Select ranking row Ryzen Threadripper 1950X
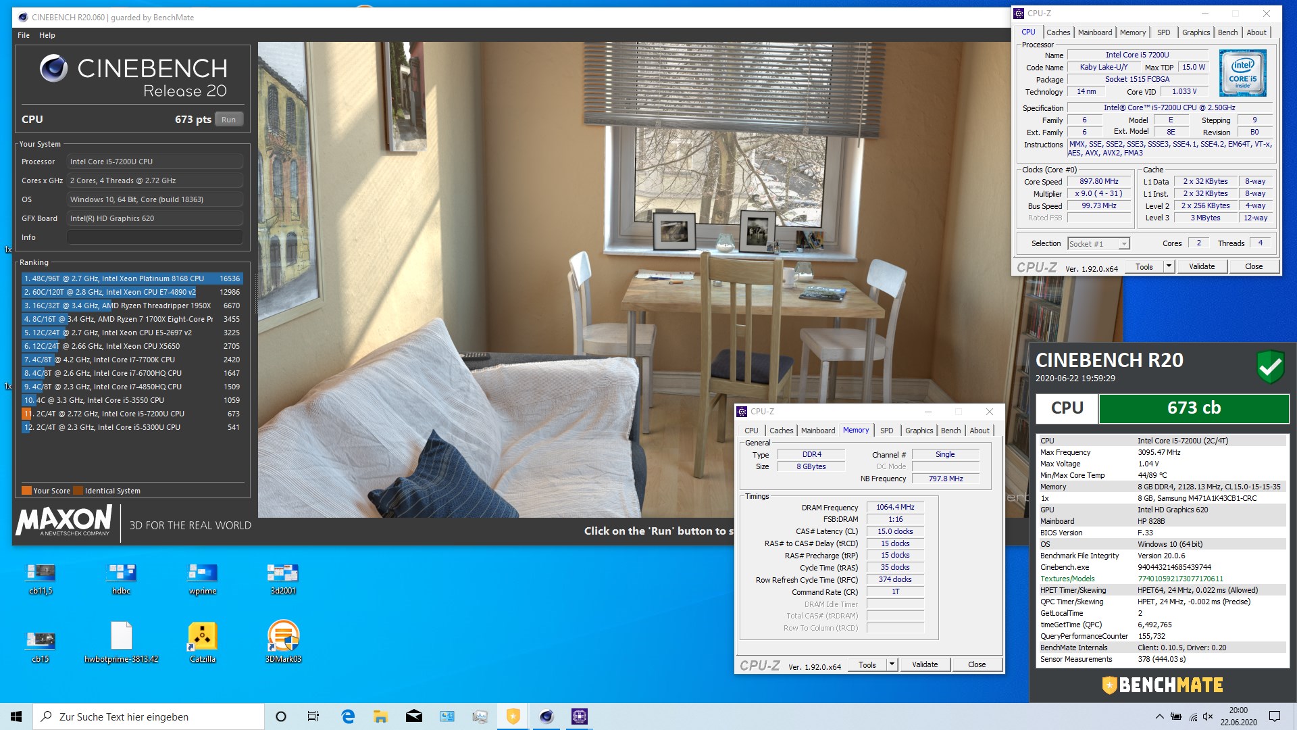Screen dimensions: 1297x730 (x=132, y=306)
